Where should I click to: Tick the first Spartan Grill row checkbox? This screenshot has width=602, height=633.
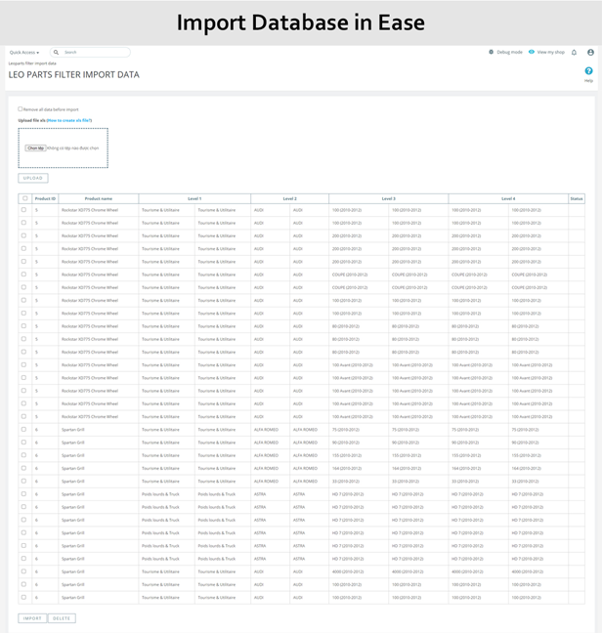(x=24, y=430)
